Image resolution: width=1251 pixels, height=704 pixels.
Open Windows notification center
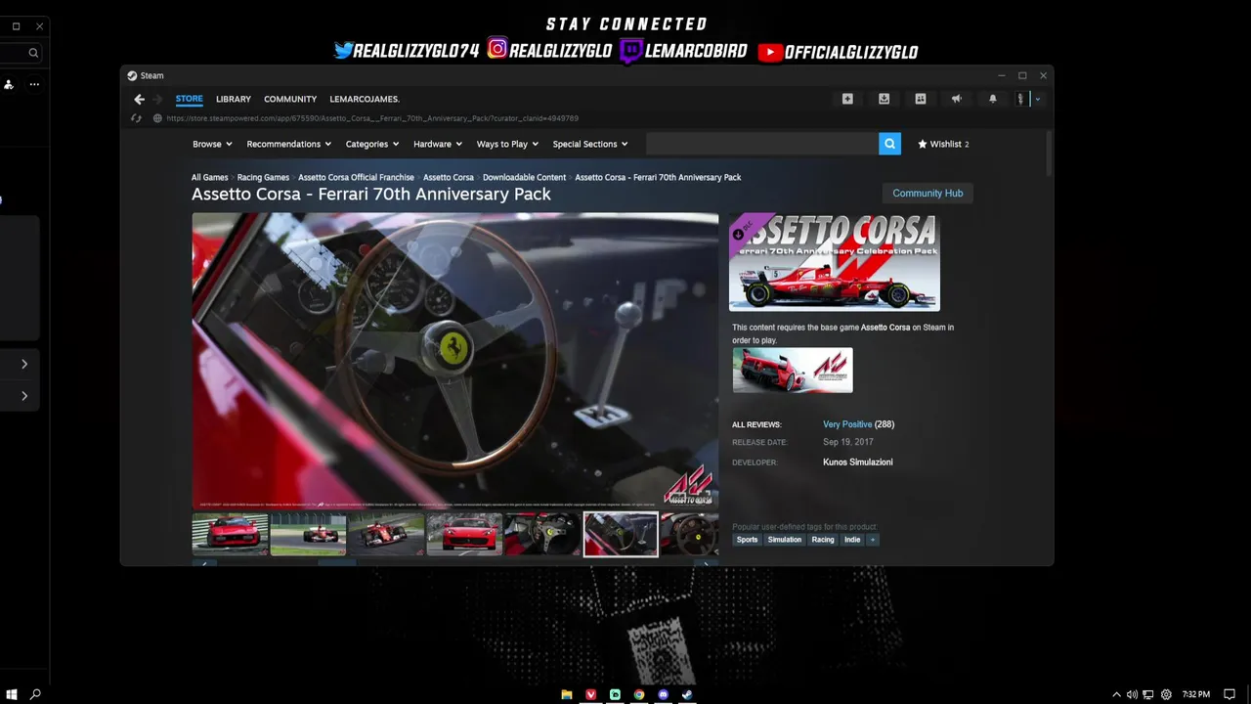(x=1229, y=694)
